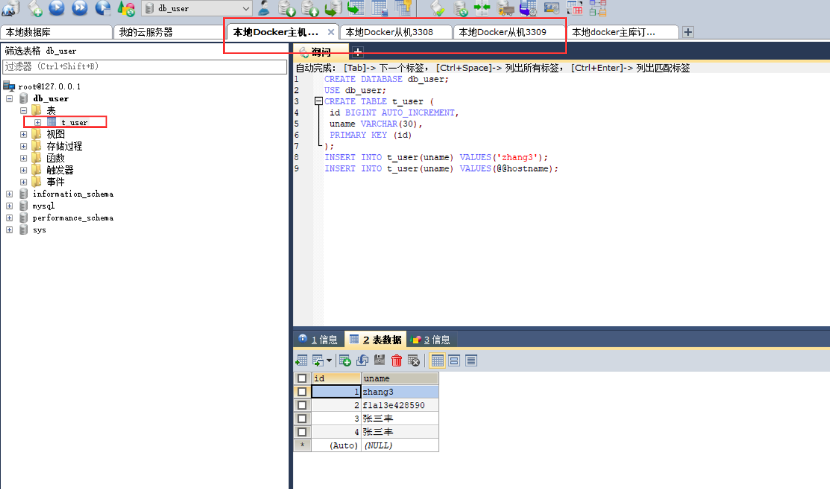Switch to 本地数据库 connection tab
The width and height of the screenshot is (830, 489).
coord(56,32)
